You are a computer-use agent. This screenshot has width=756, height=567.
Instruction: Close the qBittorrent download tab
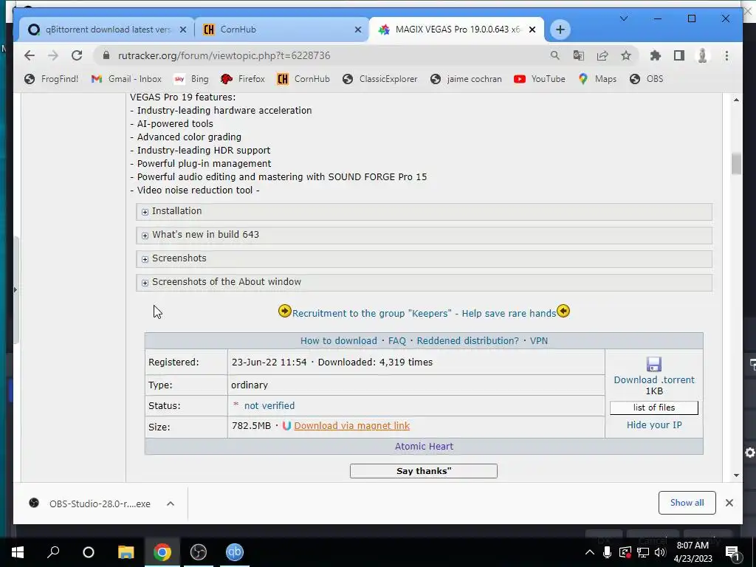pyautogui.click(x=183, y=30)
